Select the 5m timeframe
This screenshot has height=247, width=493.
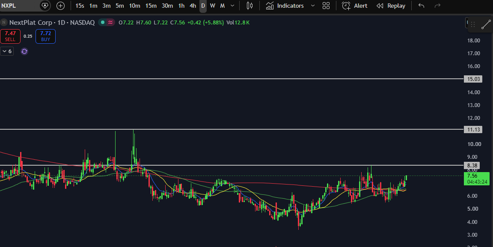(119, 6)
